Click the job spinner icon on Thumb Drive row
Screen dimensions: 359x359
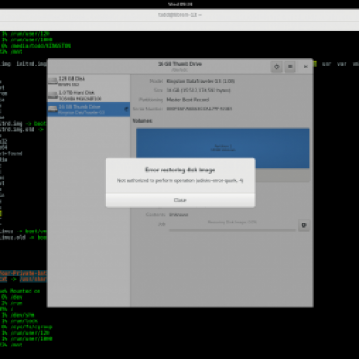pos(127,109)
